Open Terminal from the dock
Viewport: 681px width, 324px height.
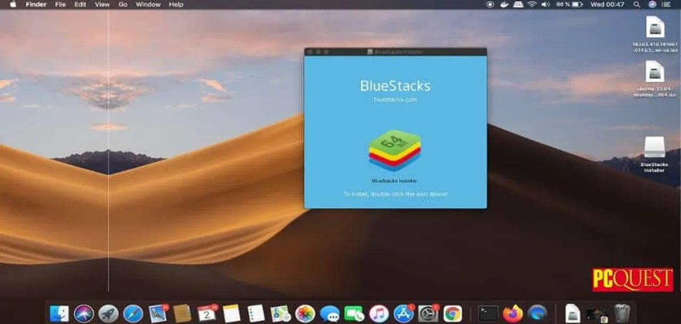[488, 313]
